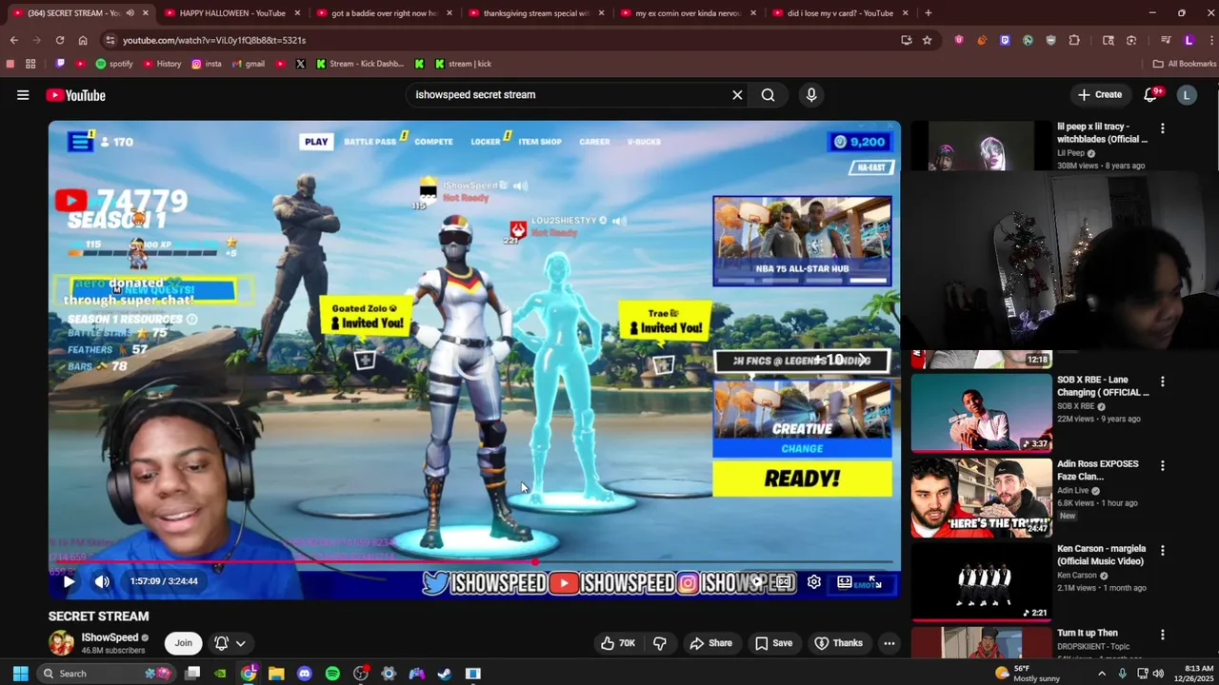Viewport: 1219px width, 685px height.
Task: Run search with magnifier button
Action: [x=768, y=95]
